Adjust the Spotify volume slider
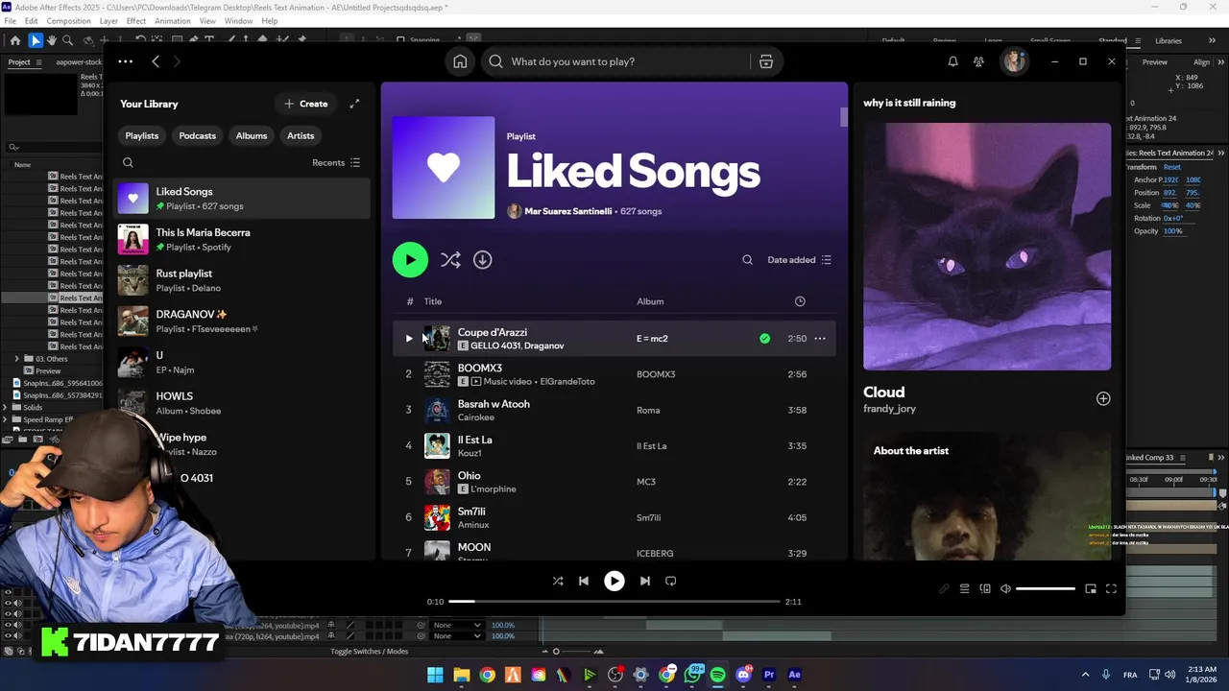 point(1045,589)
